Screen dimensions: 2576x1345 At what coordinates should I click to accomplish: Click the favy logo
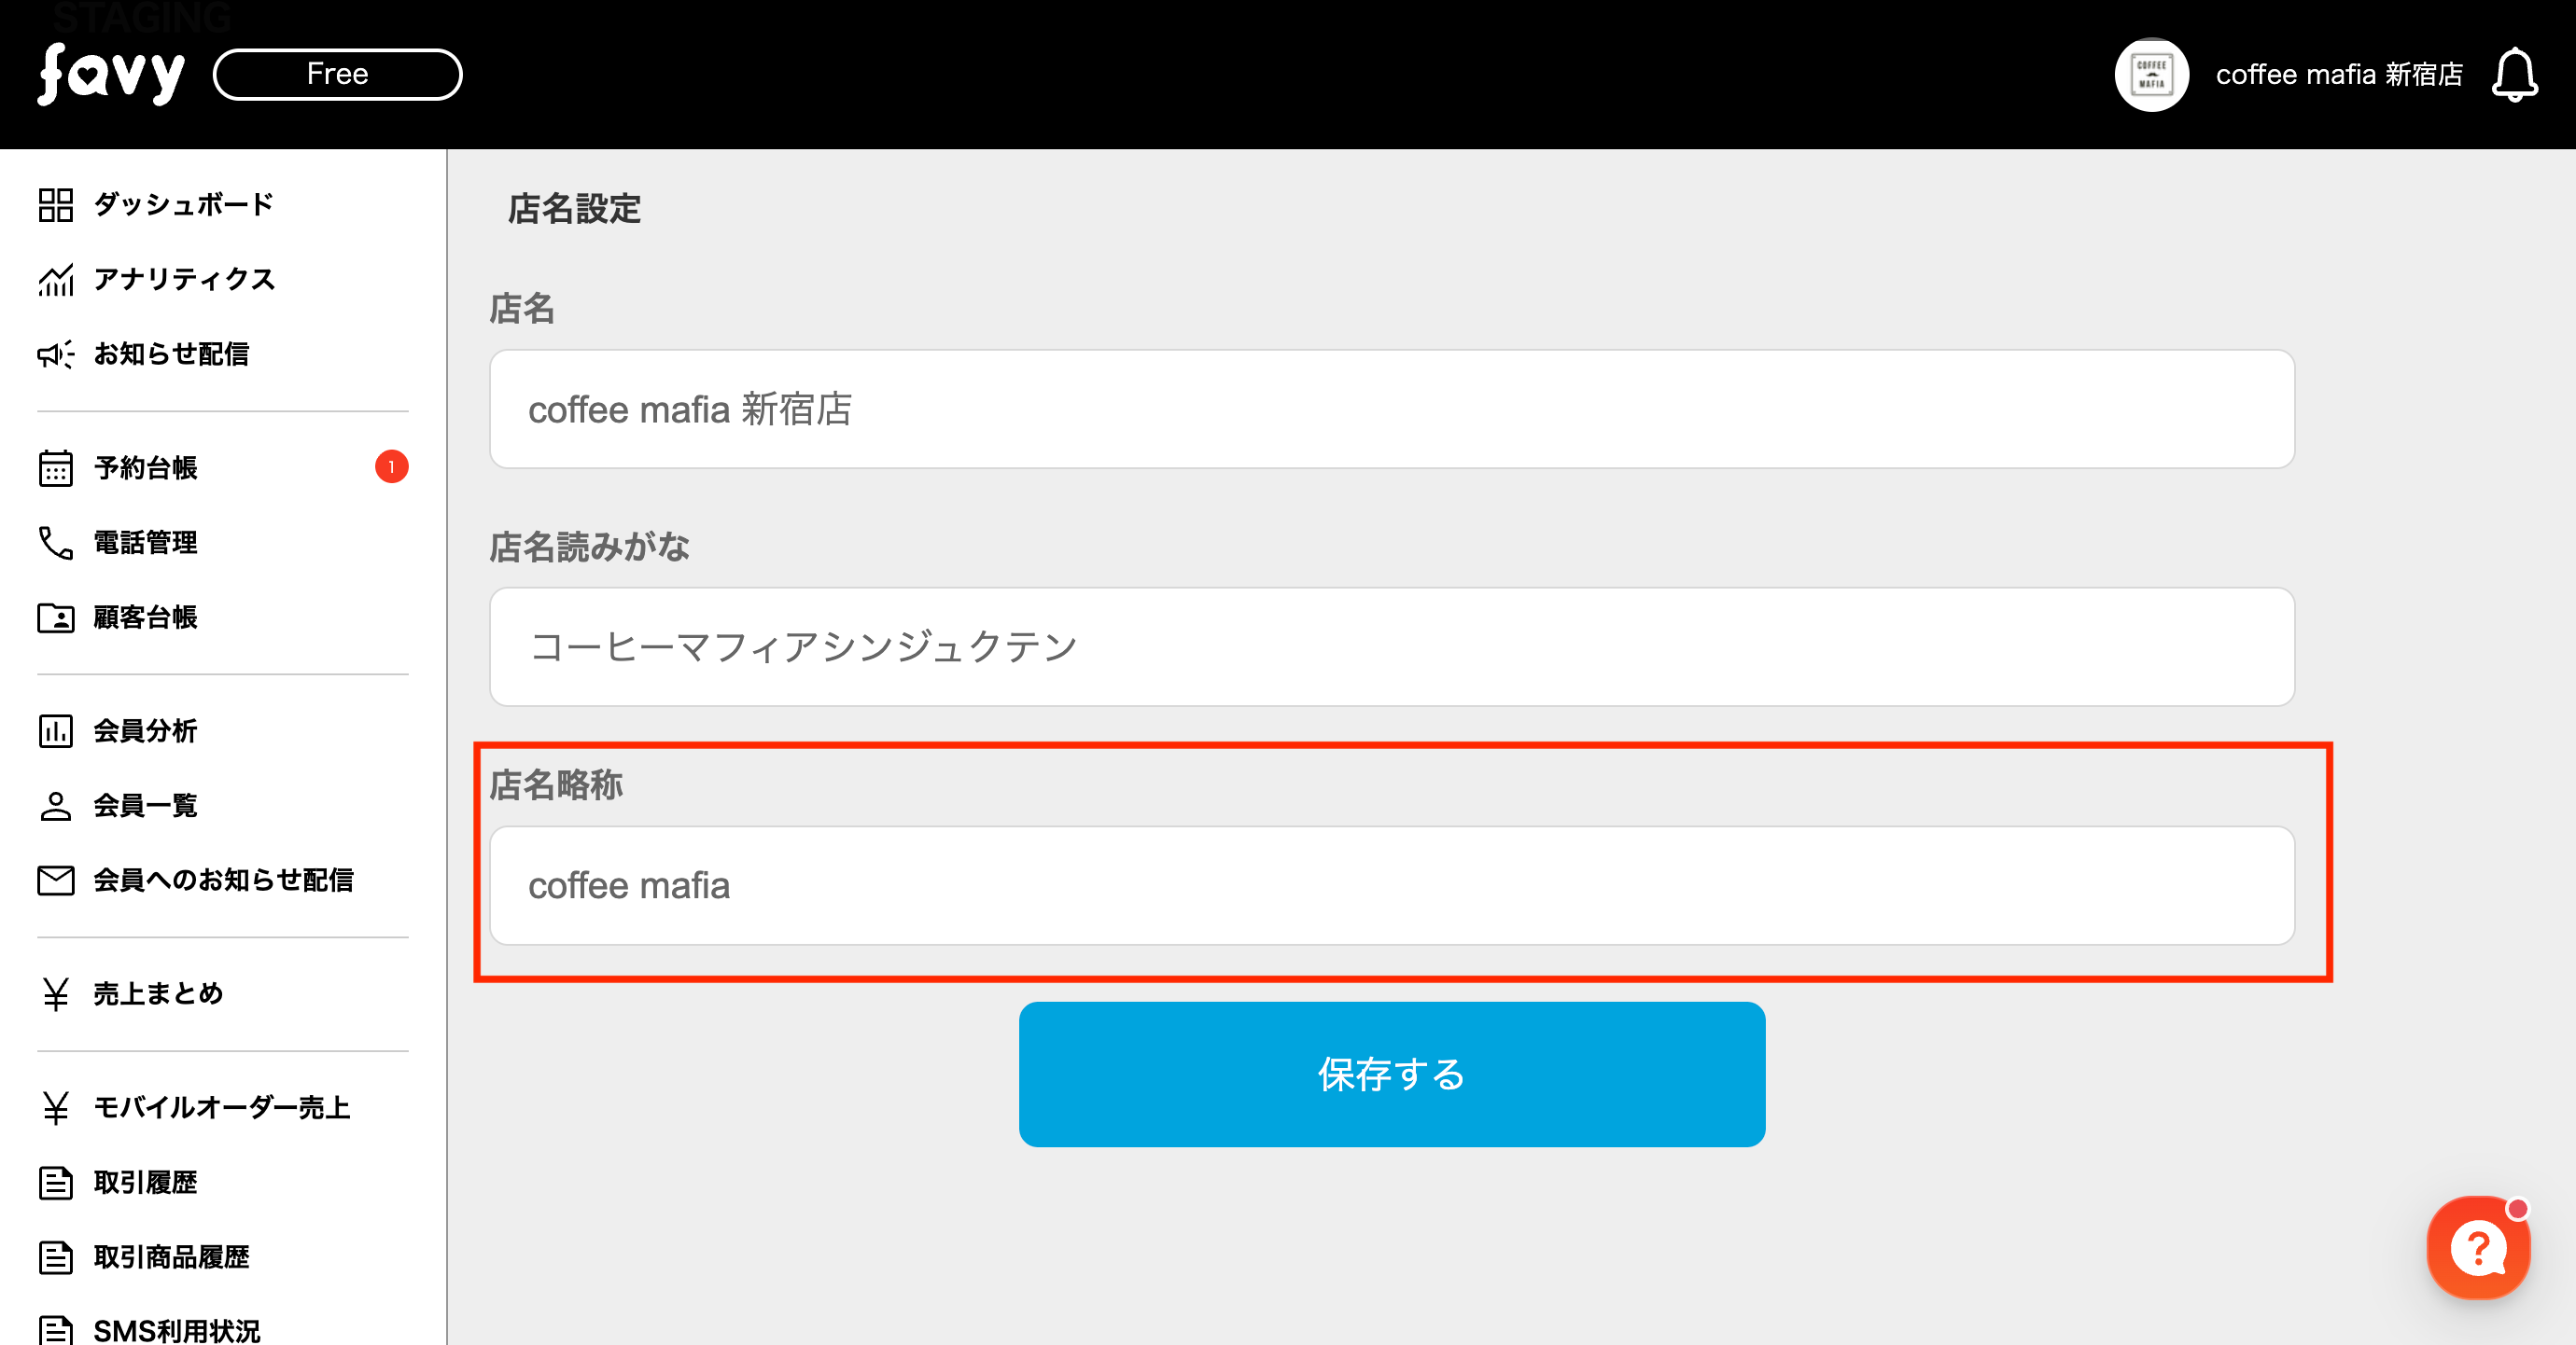click(x=111, y=74)
